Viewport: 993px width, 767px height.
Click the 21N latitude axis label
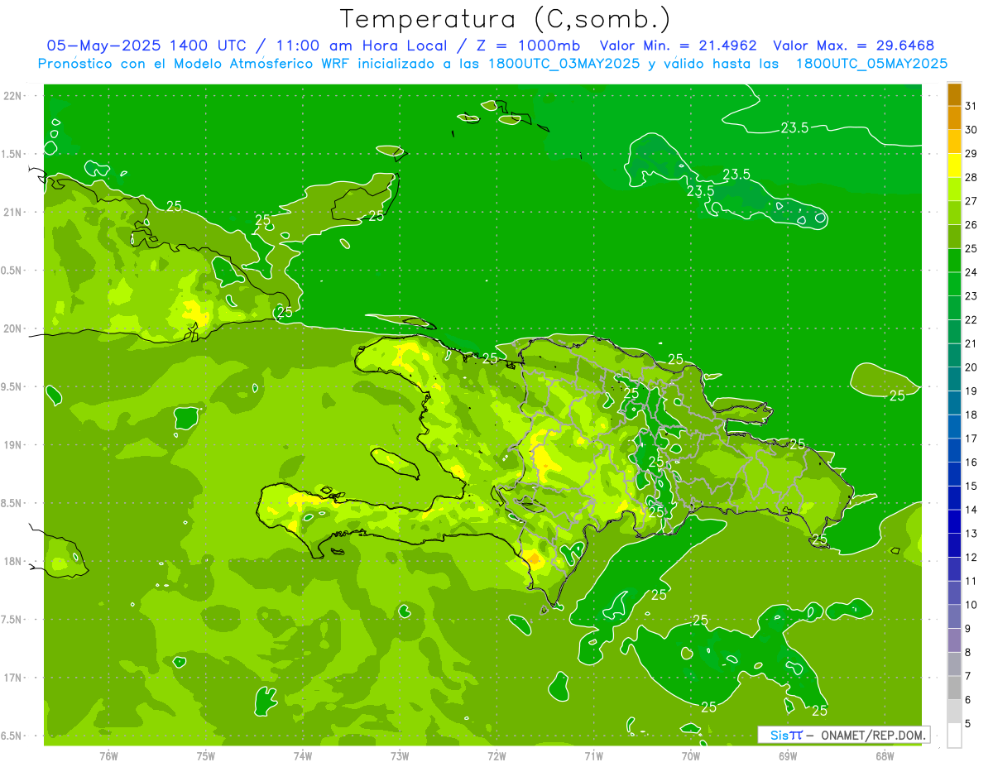coord(12,212)
